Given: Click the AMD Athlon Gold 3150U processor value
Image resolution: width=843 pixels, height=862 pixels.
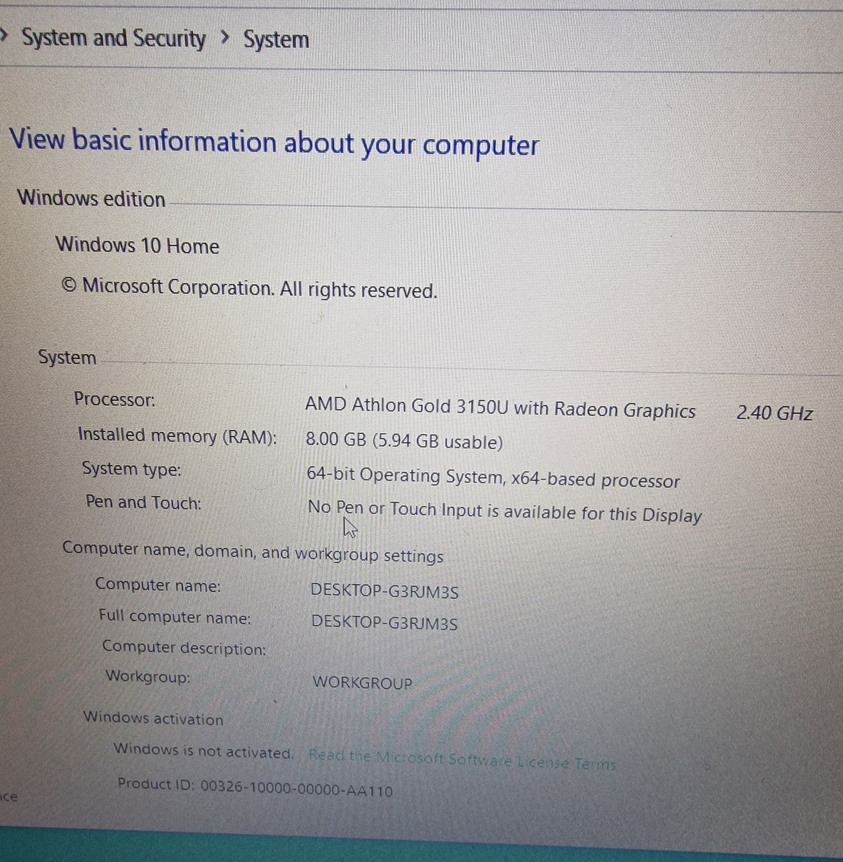Looking at the screenshot, I should (x=500, y=408).
